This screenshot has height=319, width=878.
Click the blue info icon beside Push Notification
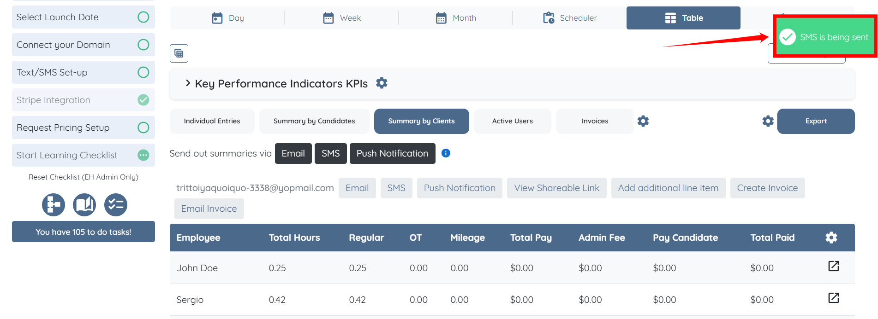click(x=446, y=153)
